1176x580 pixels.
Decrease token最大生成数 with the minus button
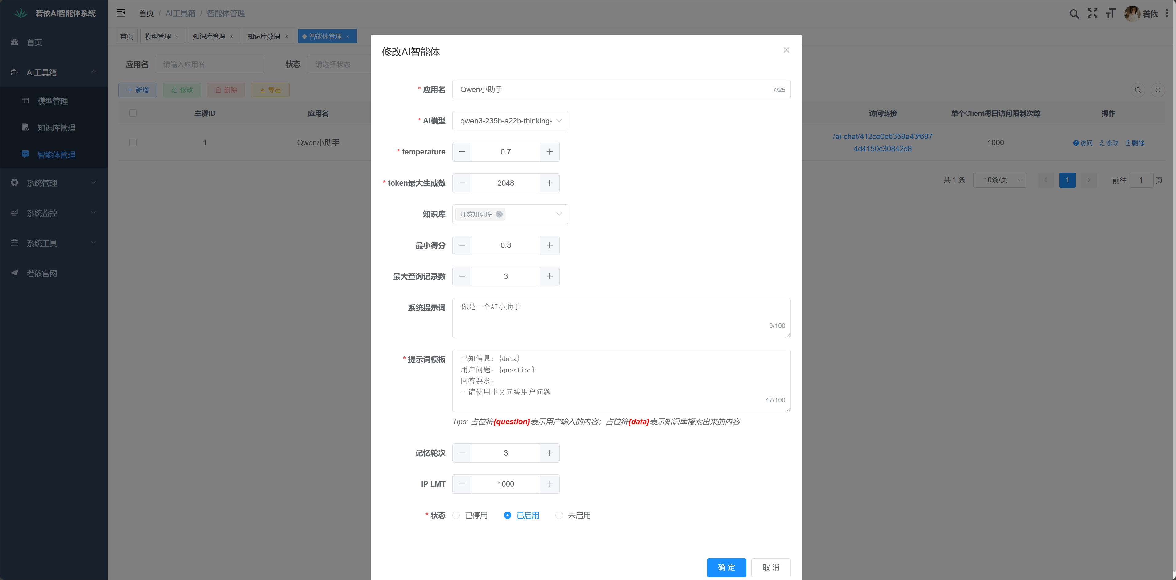[462, 183]
